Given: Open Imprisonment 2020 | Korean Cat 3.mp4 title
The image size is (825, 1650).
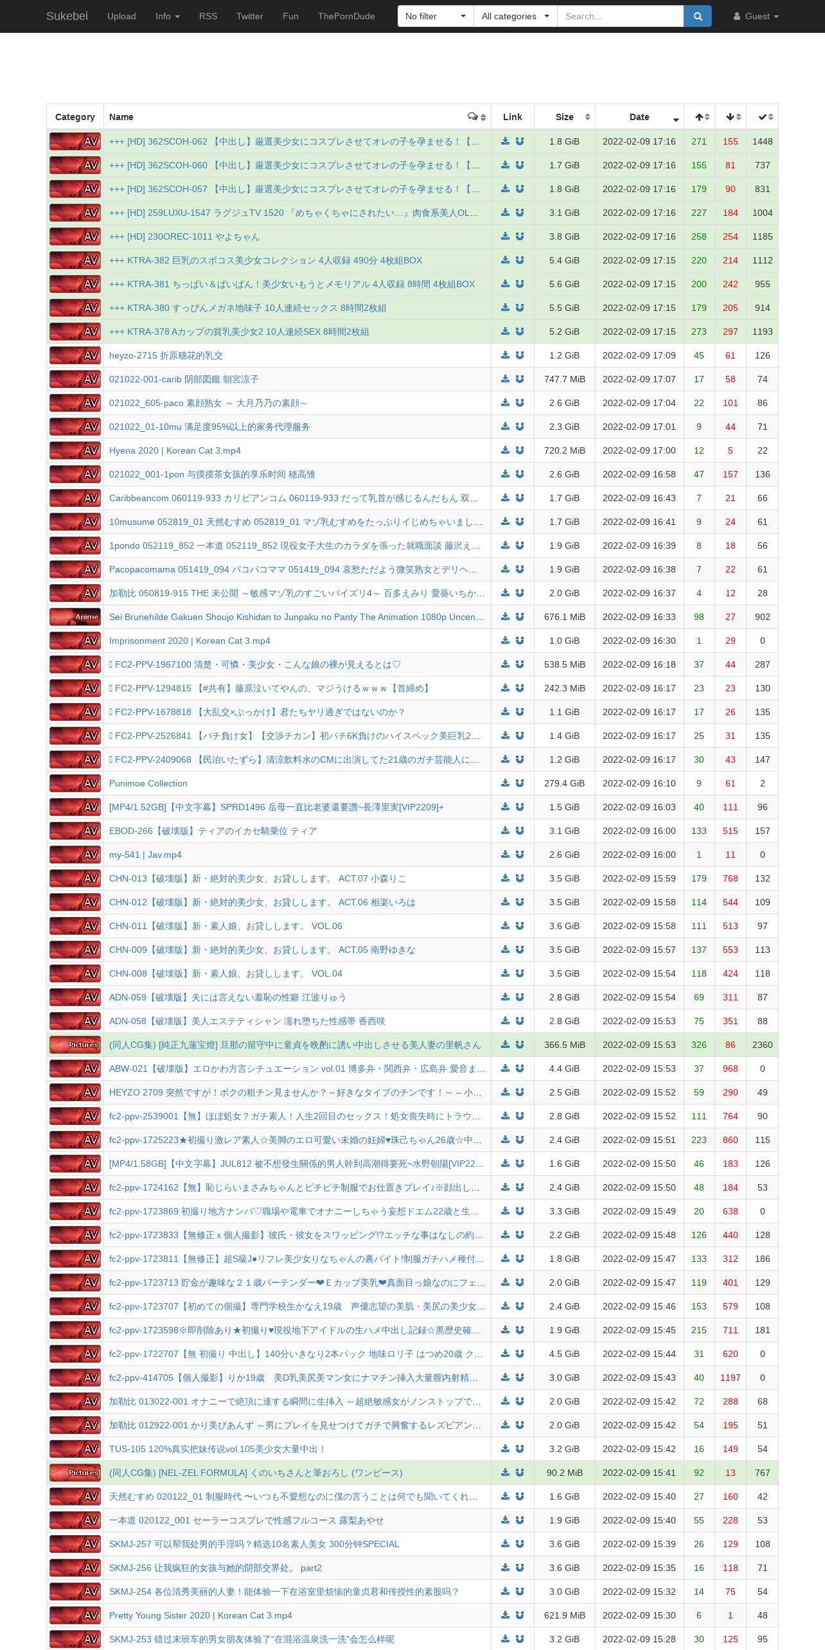Looking at the screenshot, I should point(190,641).
